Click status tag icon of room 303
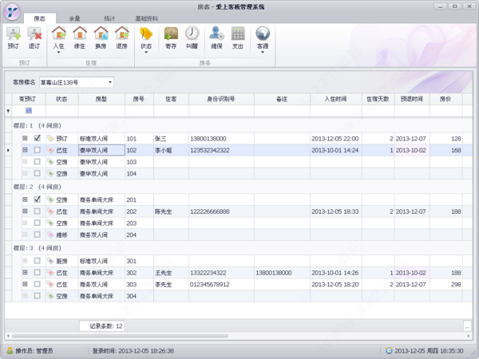Screen dimensions: 479x359 50,285
